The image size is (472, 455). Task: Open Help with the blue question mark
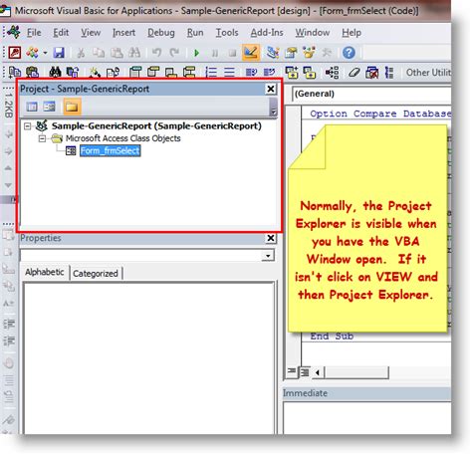coord(349,53)
